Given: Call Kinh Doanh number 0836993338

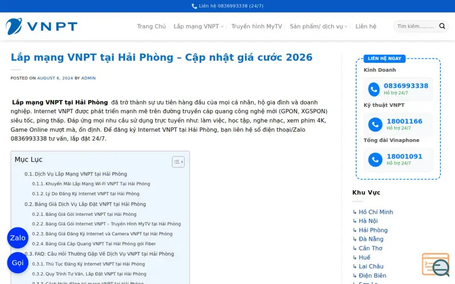Looking at the screenshot, I should pyautogui.click(x=406, y=86).
